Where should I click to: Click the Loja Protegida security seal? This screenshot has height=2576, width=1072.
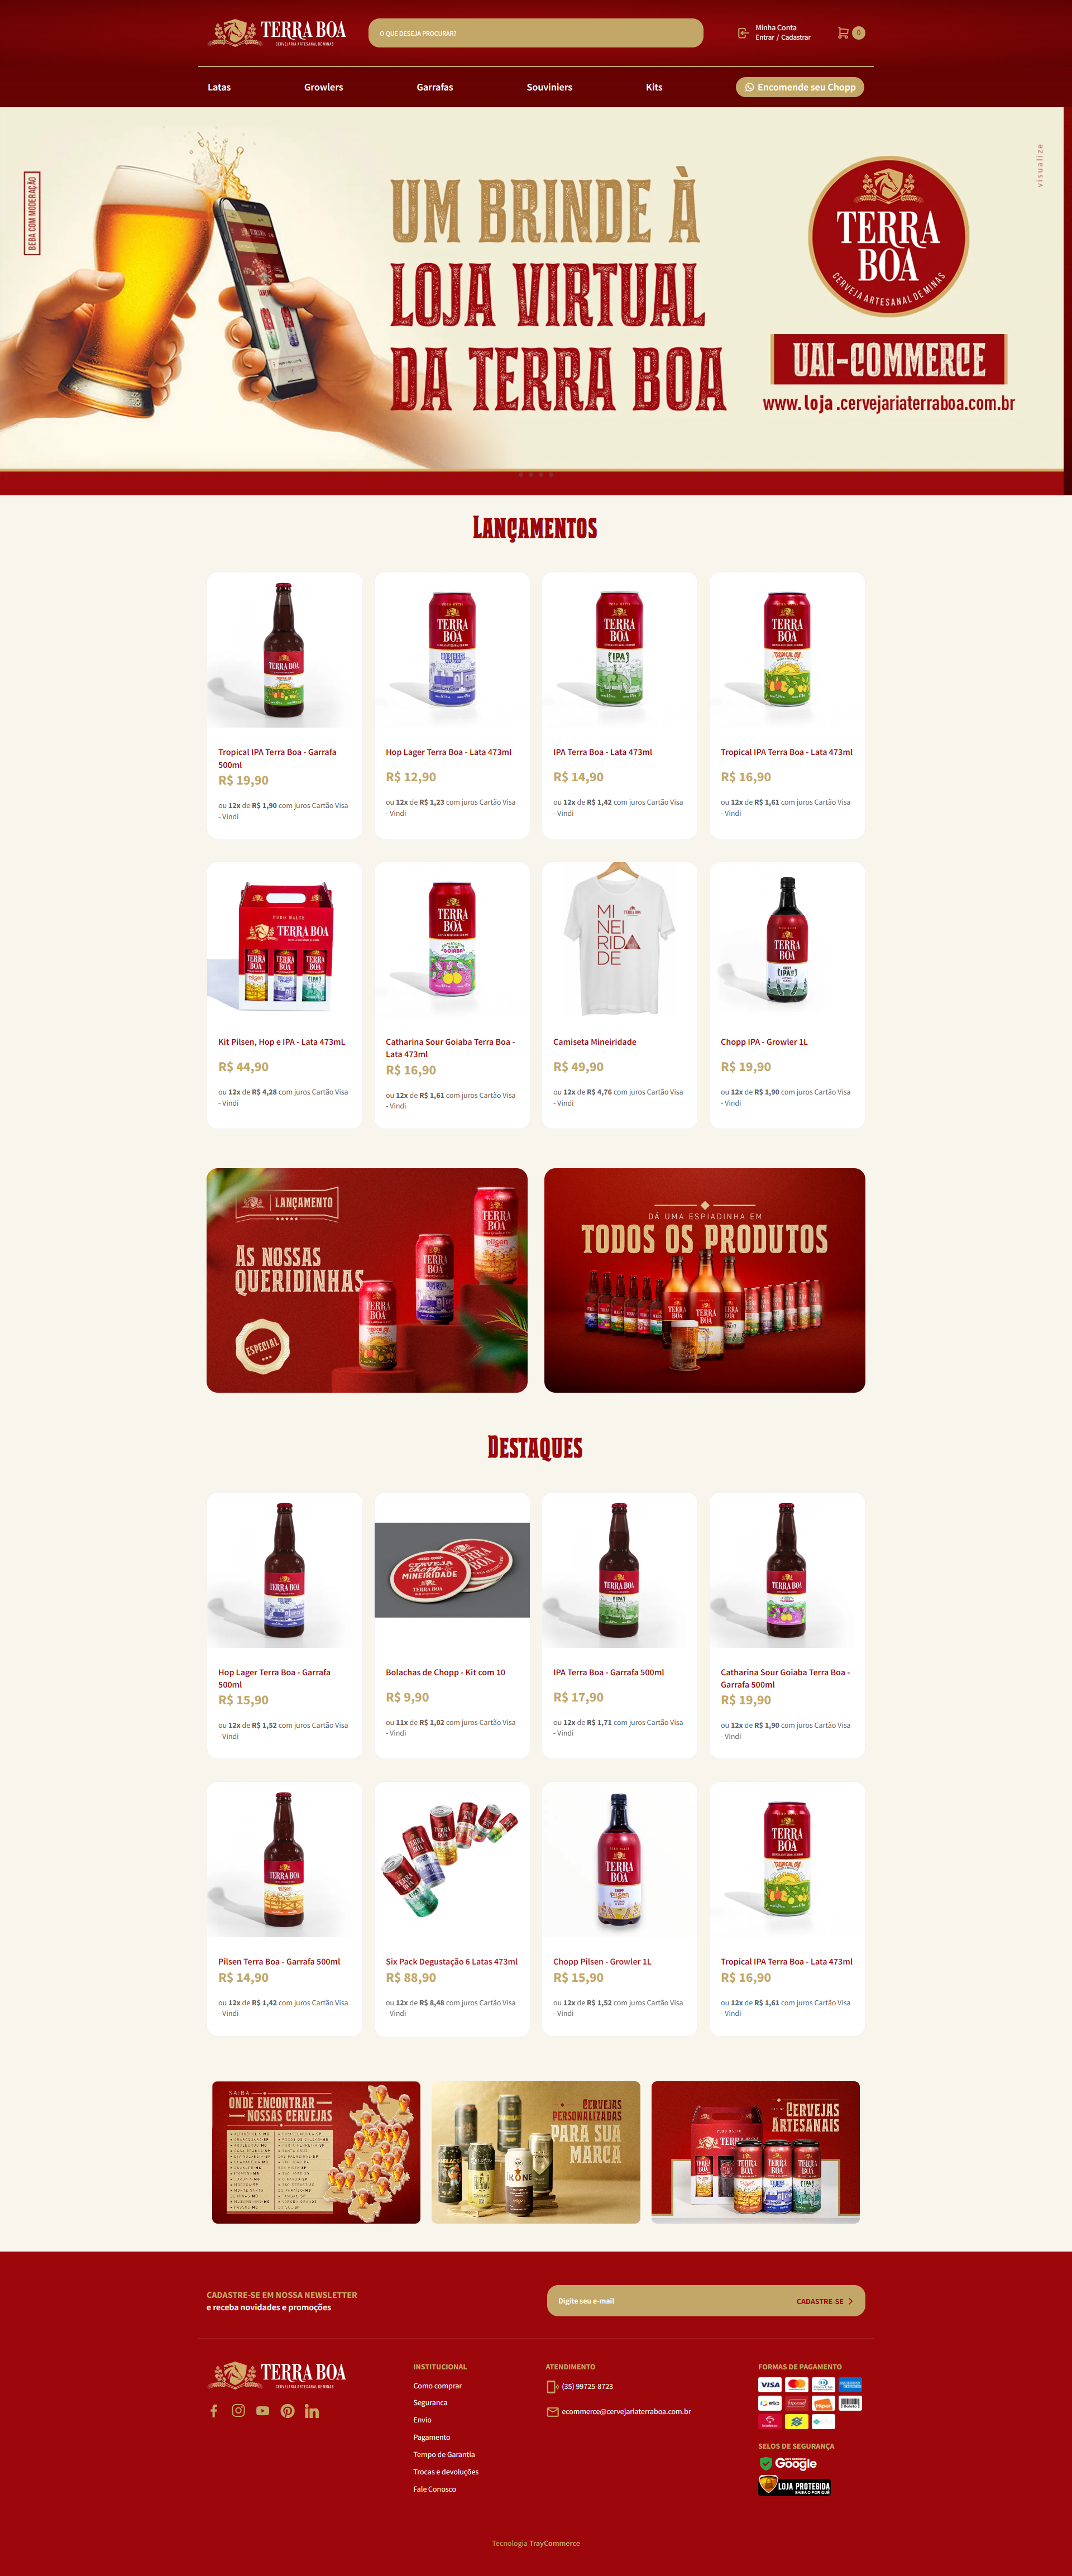tap(794, 2486)
